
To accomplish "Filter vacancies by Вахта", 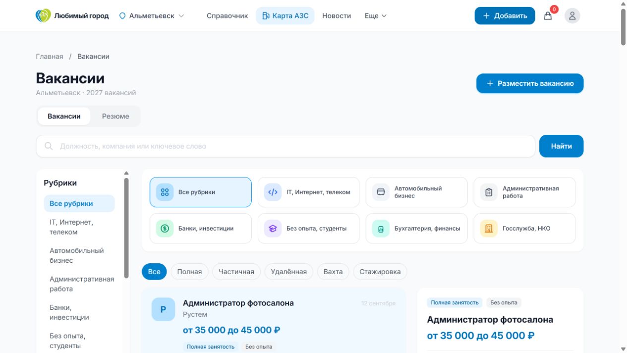I will pyautogui.click(x=333, y=272).
